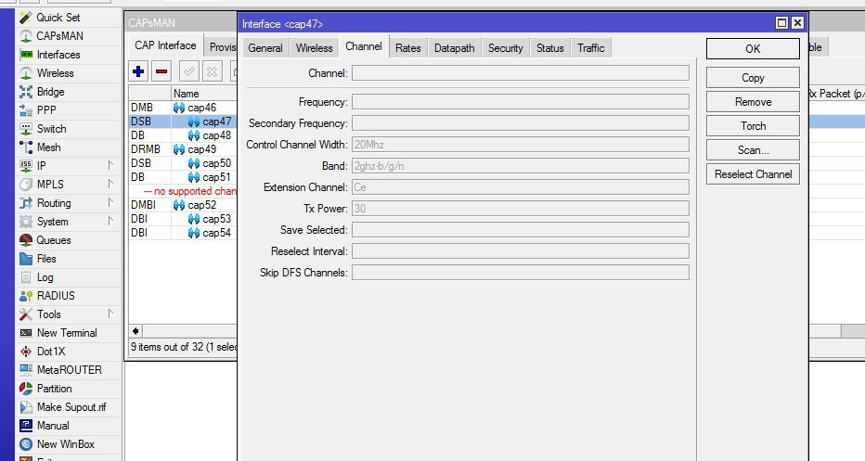Switch to the General tab
The width and height of the screenshot is (865, 461).
tap(265, 48)
